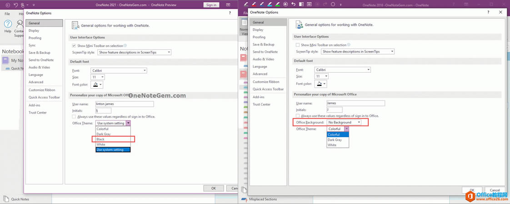Click the round Help icon in OneNote 2021 ribbon
The image size is (510, 204).
[8, 24]
